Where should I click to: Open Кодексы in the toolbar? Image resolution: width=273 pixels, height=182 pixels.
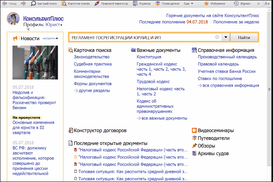pyautogui.click(x=142, y=4)
